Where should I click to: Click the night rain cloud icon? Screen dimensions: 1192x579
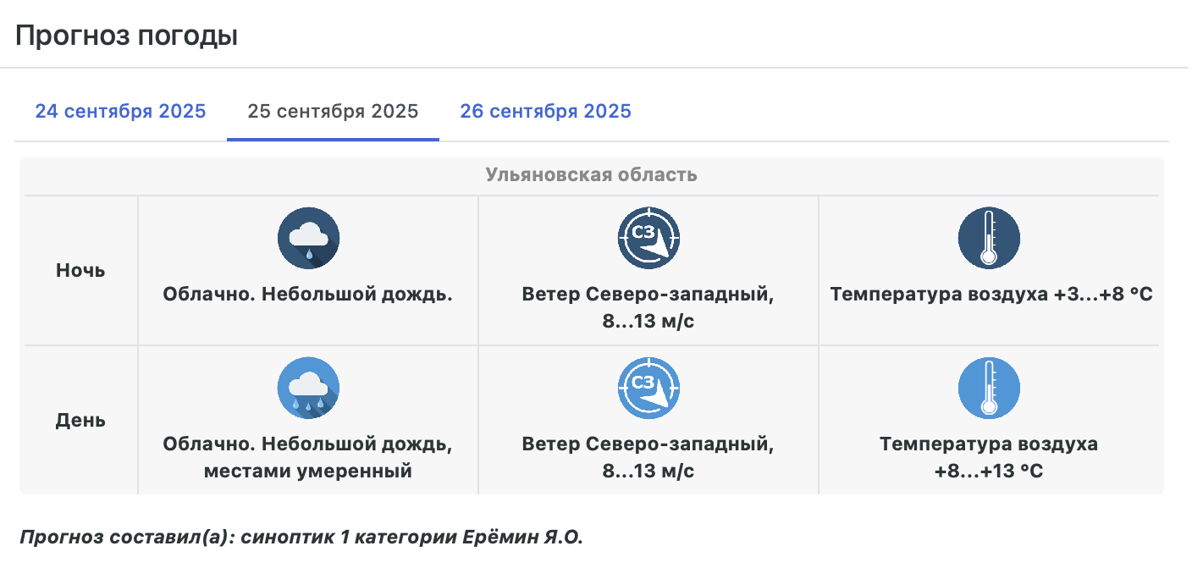308,239
